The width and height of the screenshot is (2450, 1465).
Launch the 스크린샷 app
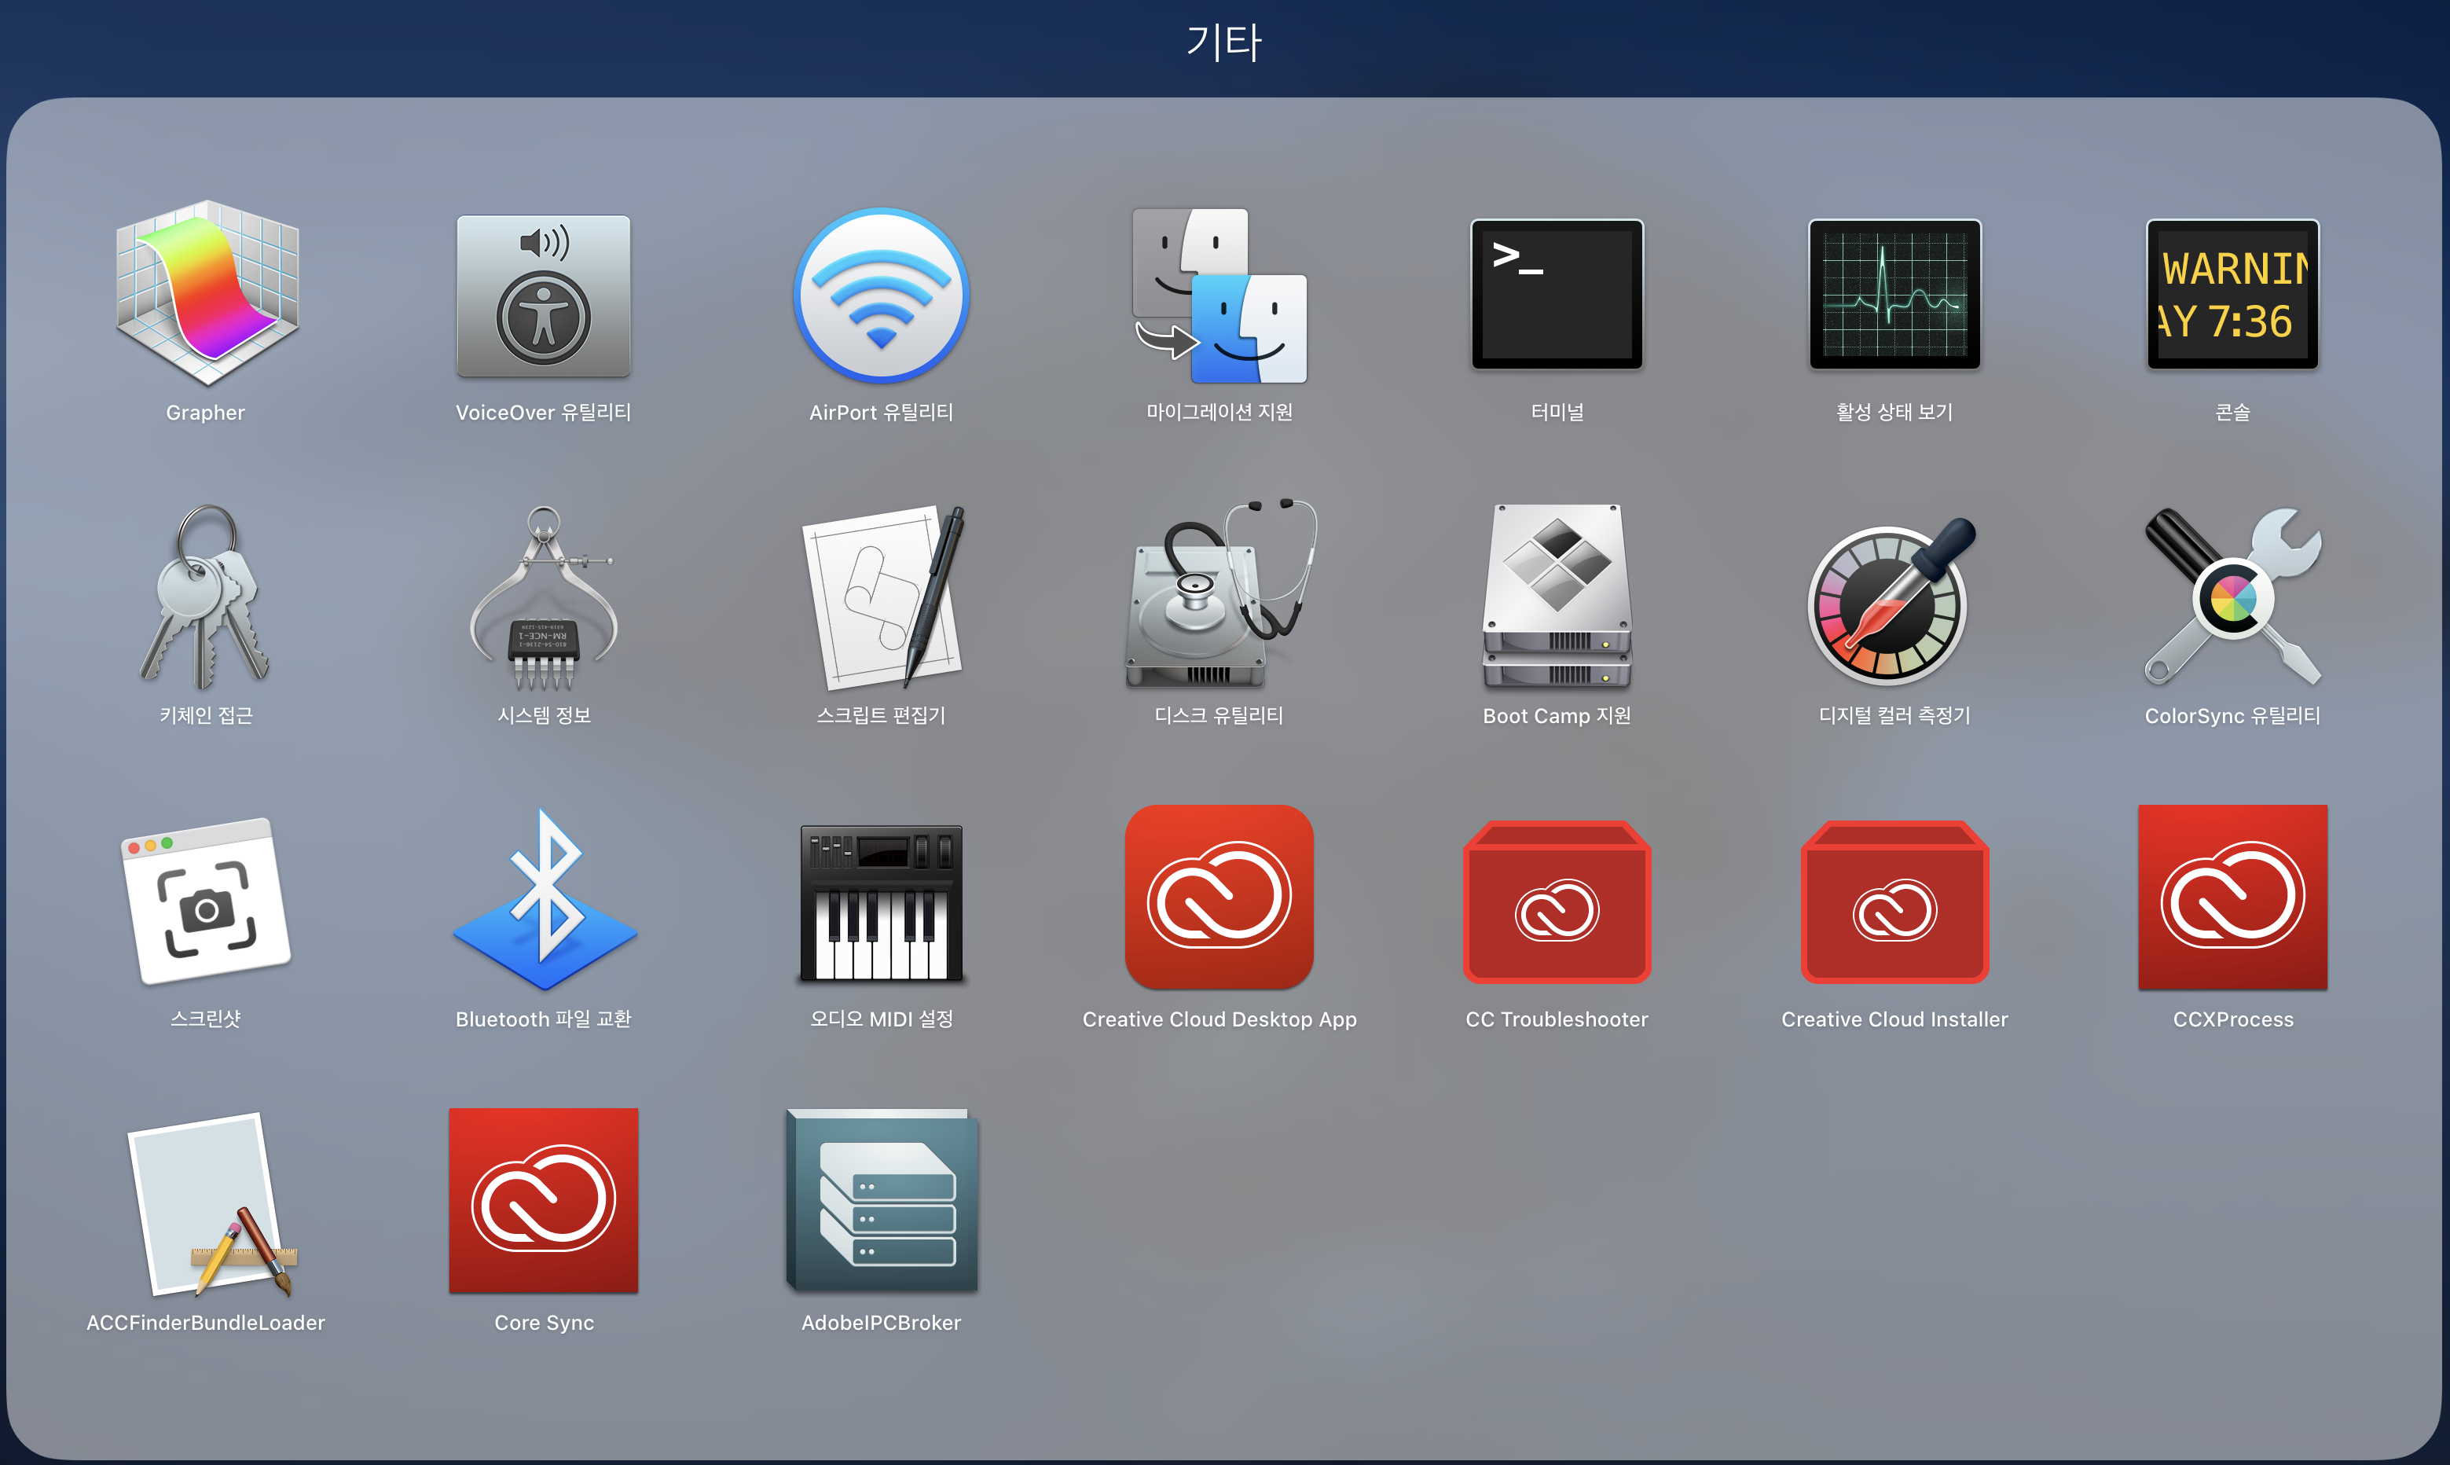pos(205,901)
